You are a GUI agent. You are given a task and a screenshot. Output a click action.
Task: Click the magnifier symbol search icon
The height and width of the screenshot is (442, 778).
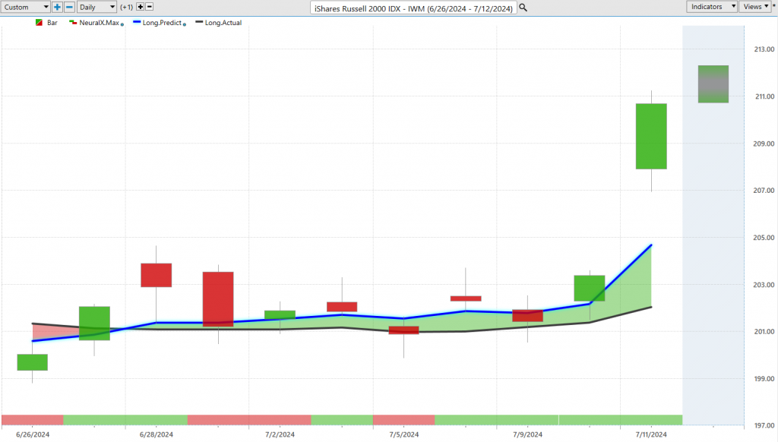[x=523, y=8]
